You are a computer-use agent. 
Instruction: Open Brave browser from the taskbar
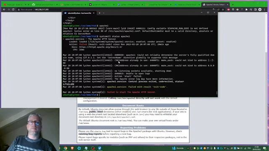(x=72, y=148)
